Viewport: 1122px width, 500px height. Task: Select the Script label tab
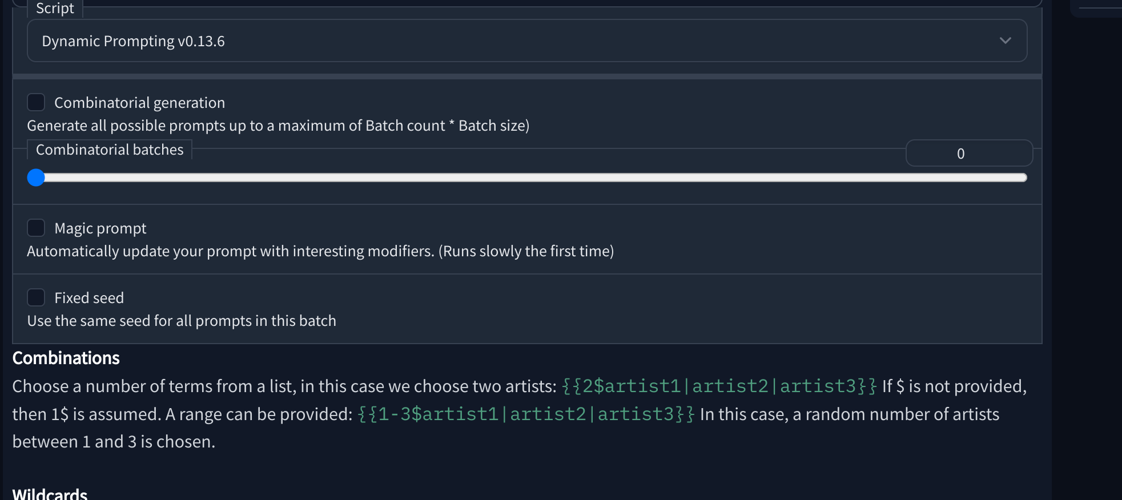[x=55, y=8]
